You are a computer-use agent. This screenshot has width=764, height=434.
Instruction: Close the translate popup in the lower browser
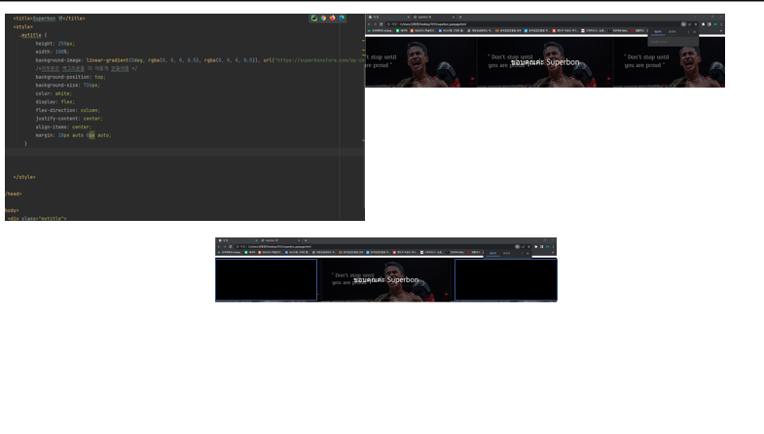pos(528,253)
